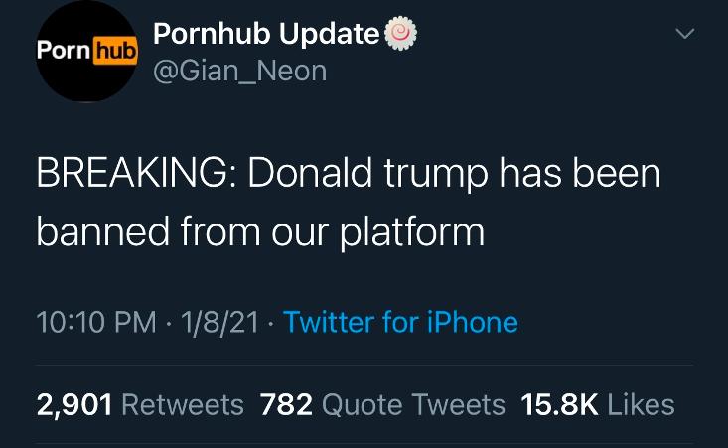The width and height of the screenshot is (728, 448).
Task: Open the Pornhub logo profile avatar
Action: coord(86,51)
